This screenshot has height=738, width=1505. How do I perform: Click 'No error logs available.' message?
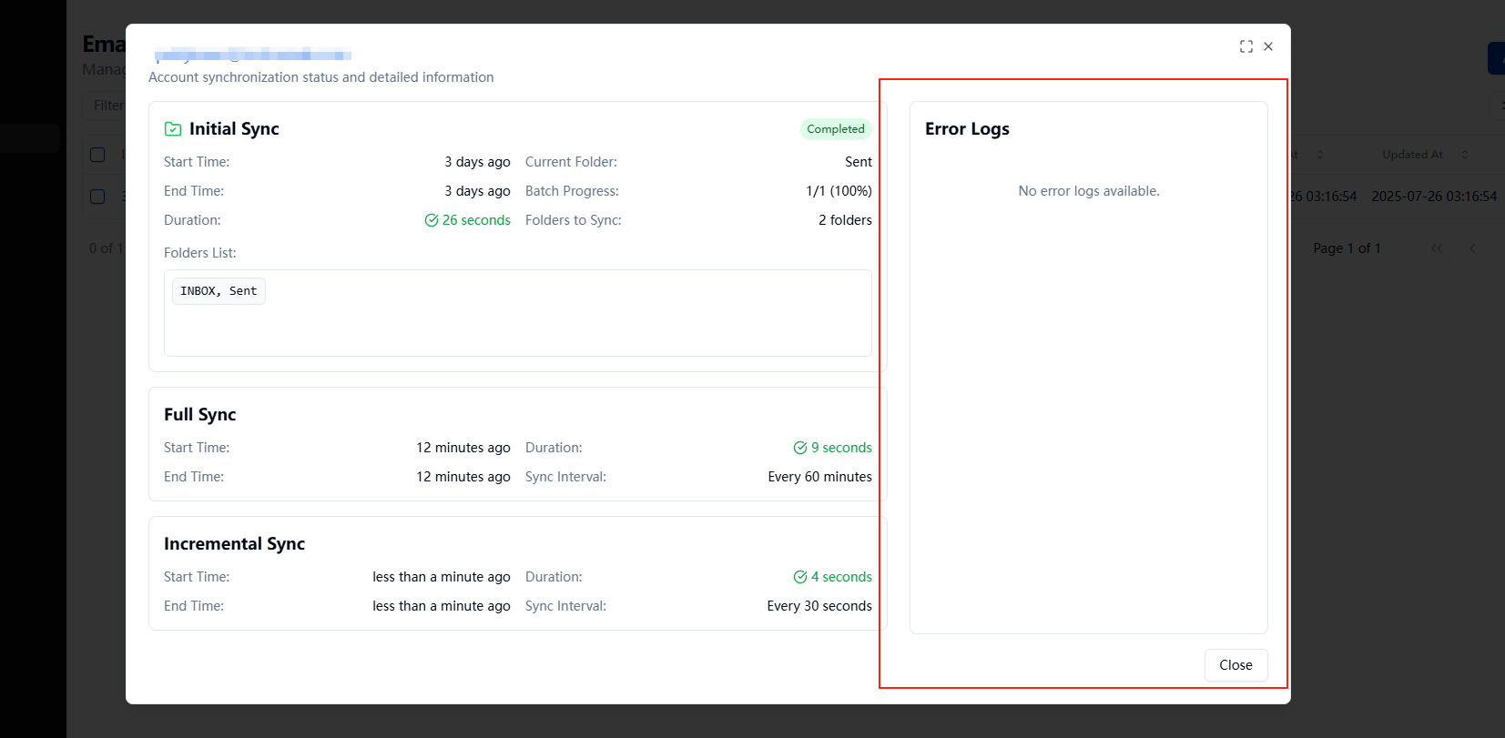pyautogui.click(x=1089, y=191)
